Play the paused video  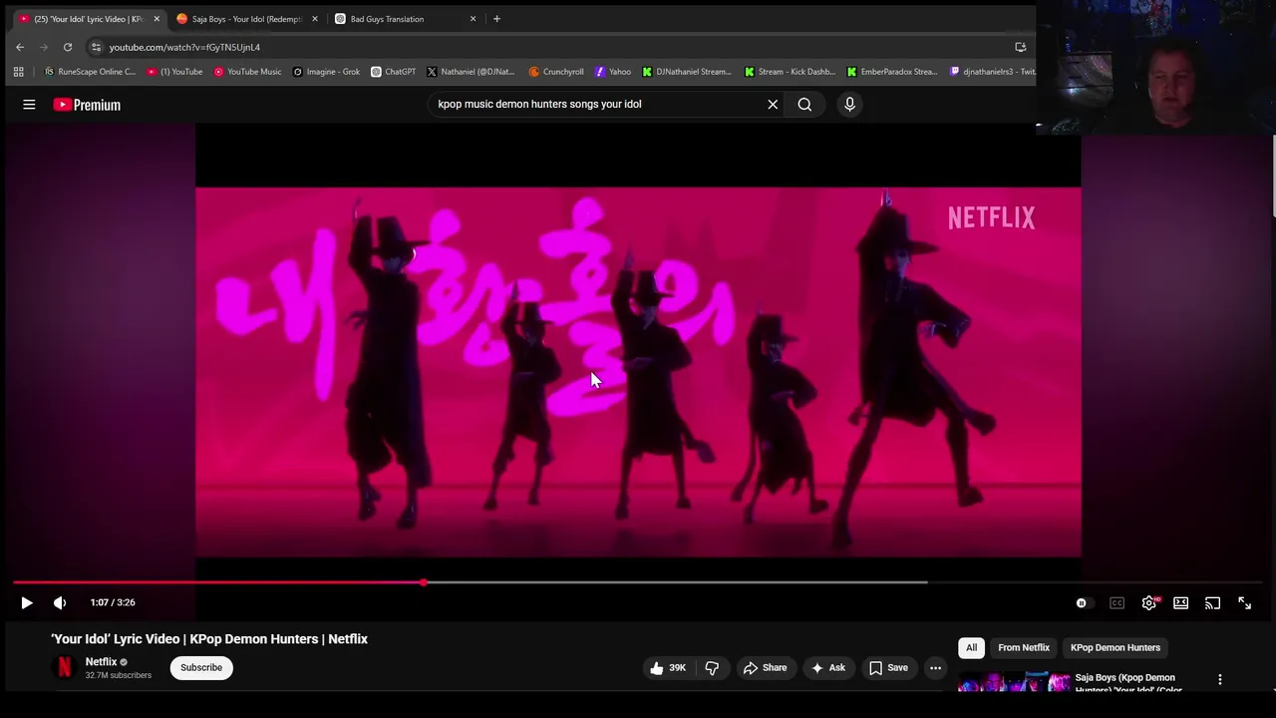(x=27, y=602)
